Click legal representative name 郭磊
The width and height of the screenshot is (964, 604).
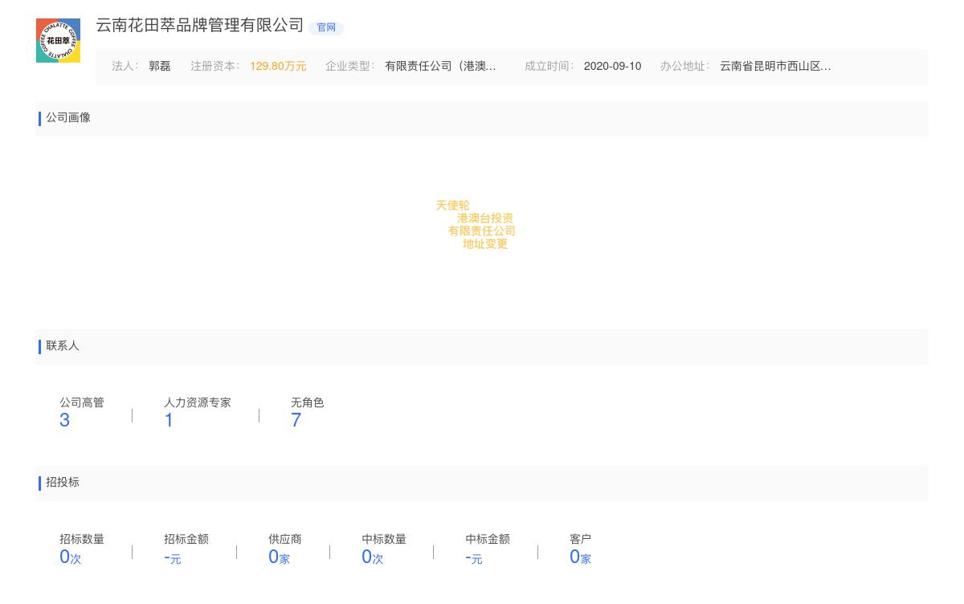[159, 67]
